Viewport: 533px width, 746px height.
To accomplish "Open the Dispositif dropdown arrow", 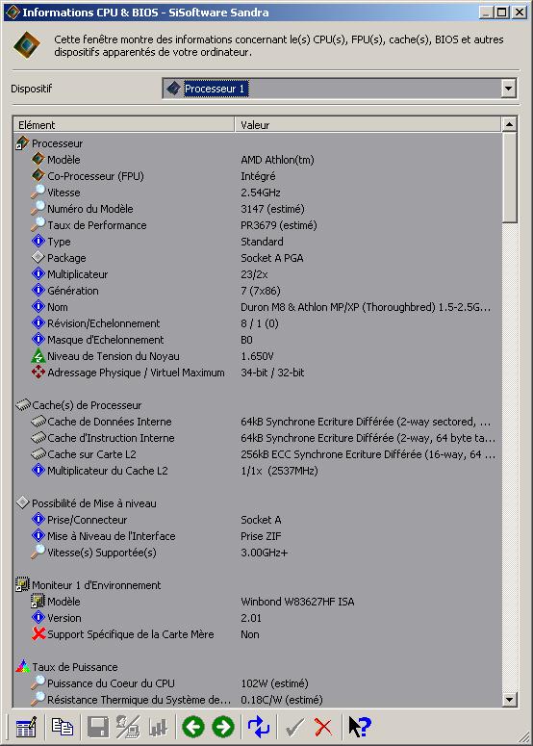I will pyautogui.click(x=508, y=89).
